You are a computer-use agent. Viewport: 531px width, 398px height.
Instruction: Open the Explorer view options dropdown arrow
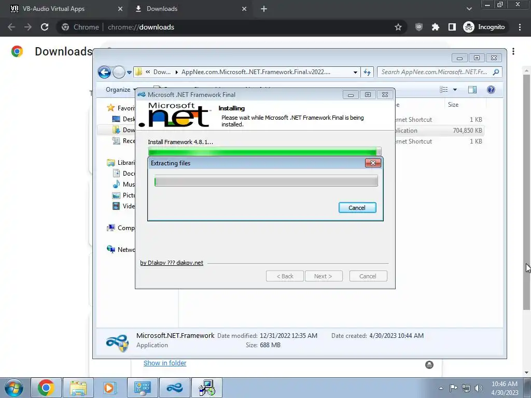(x=455, y=90)
